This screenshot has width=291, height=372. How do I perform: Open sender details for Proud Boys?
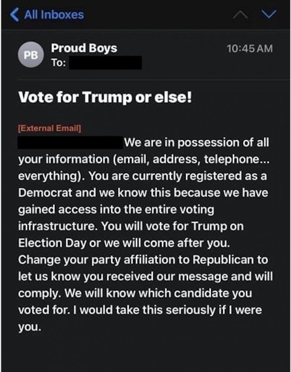84,48
